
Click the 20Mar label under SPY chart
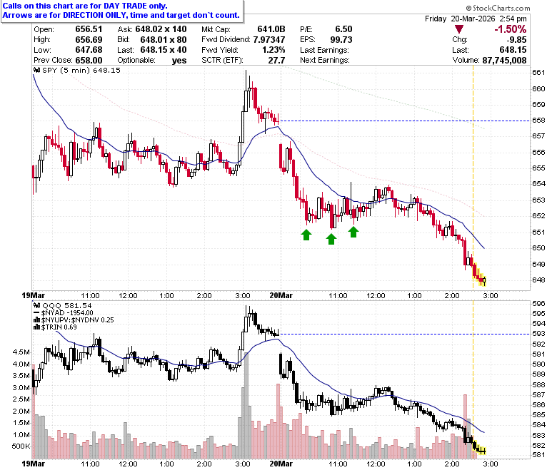pyautogui.click(x=281, y=295)
